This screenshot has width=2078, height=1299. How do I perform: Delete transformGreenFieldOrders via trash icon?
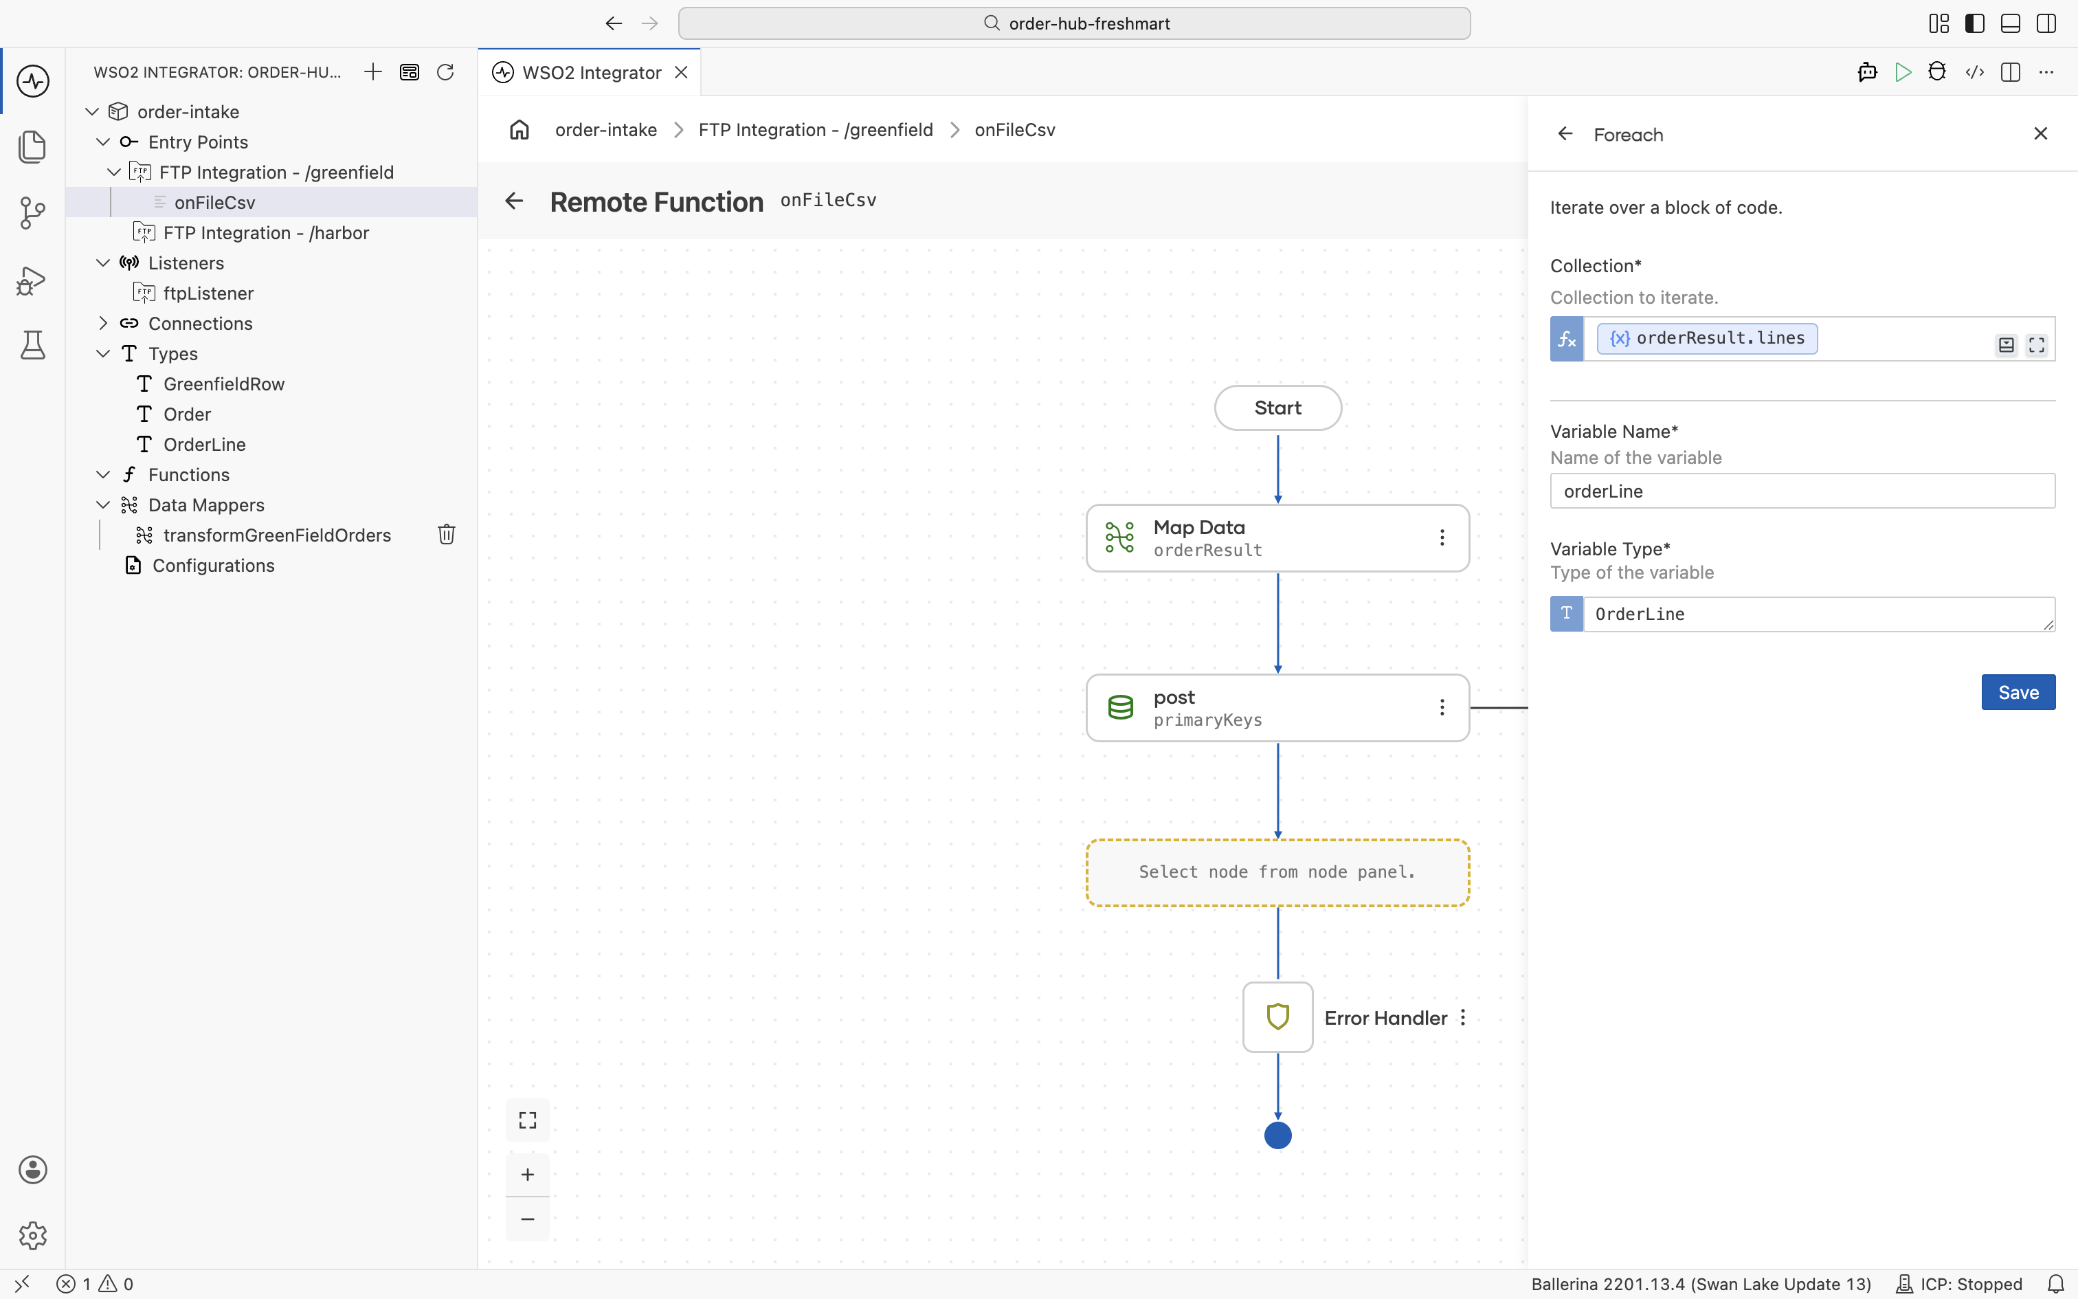(447, 535)
